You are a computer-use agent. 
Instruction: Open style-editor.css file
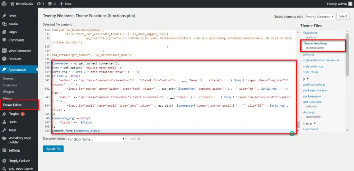coord(313,66)
